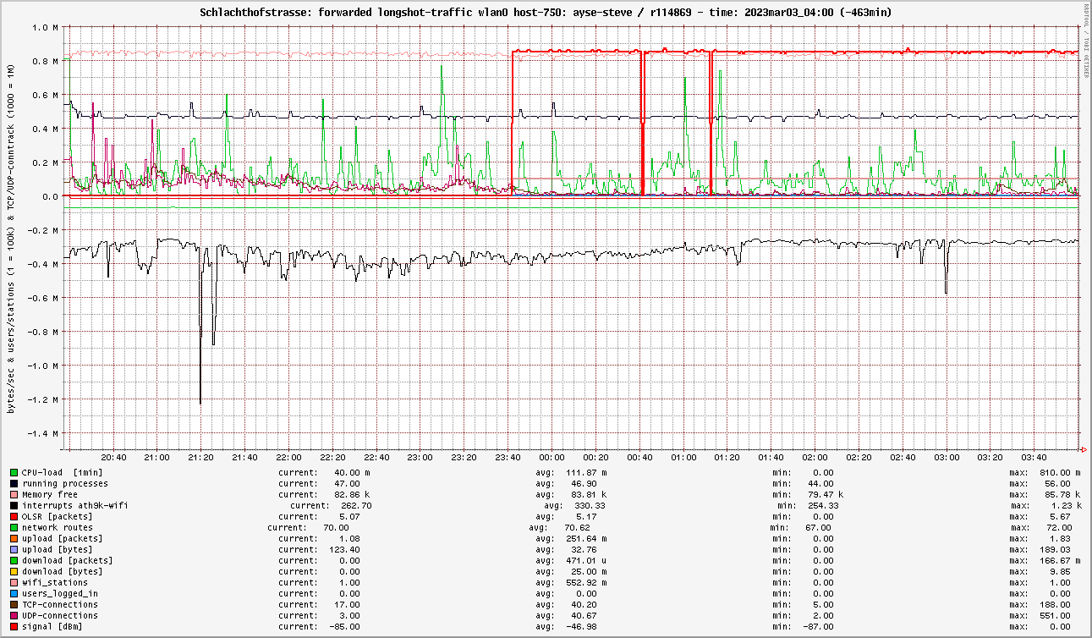Screen dimensions: 1092x638
Task: Click the interrupts ath9k-wifi color swatch
Action: click(14, 505)
